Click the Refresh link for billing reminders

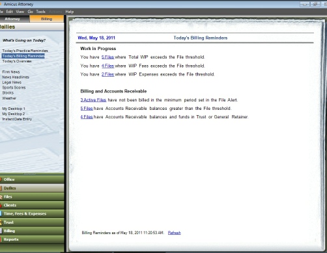tap(175, 233)
